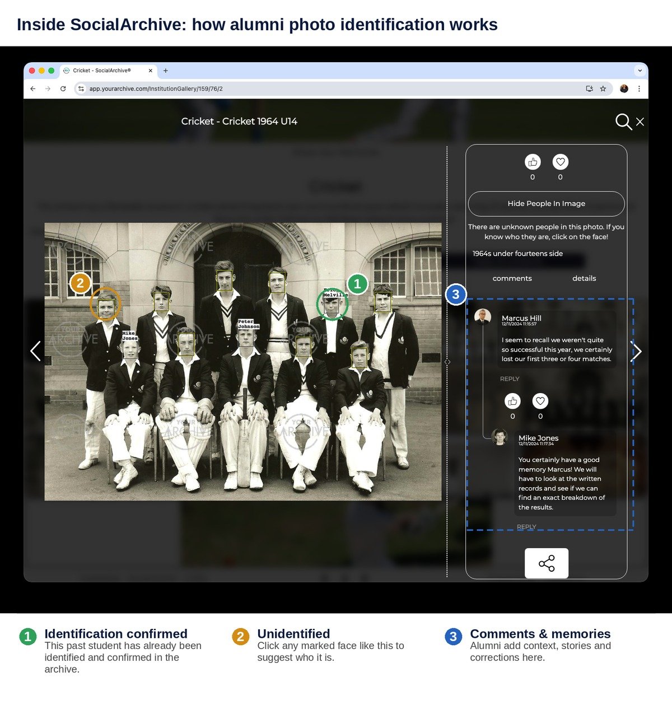The height and width of the screenshot is (710, 672).
Task: Click the Mike Jones commenter name in comments
Action: [x=538, y=438]
